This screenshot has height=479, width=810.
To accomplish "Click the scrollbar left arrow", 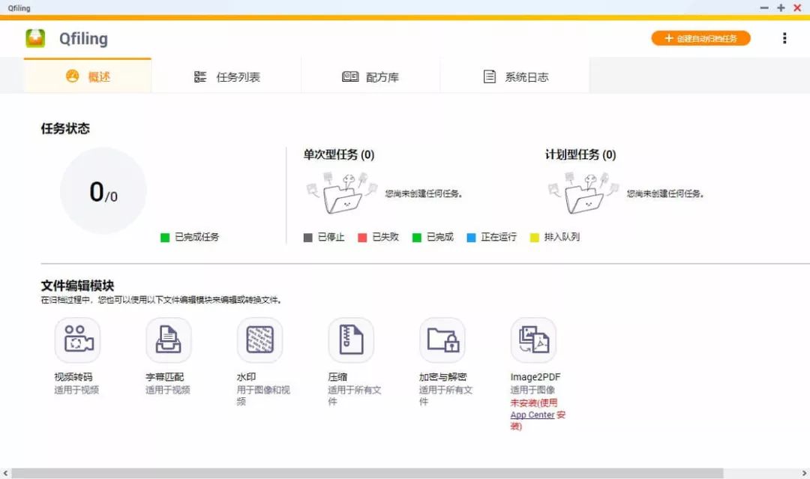I will pos(5,473).
